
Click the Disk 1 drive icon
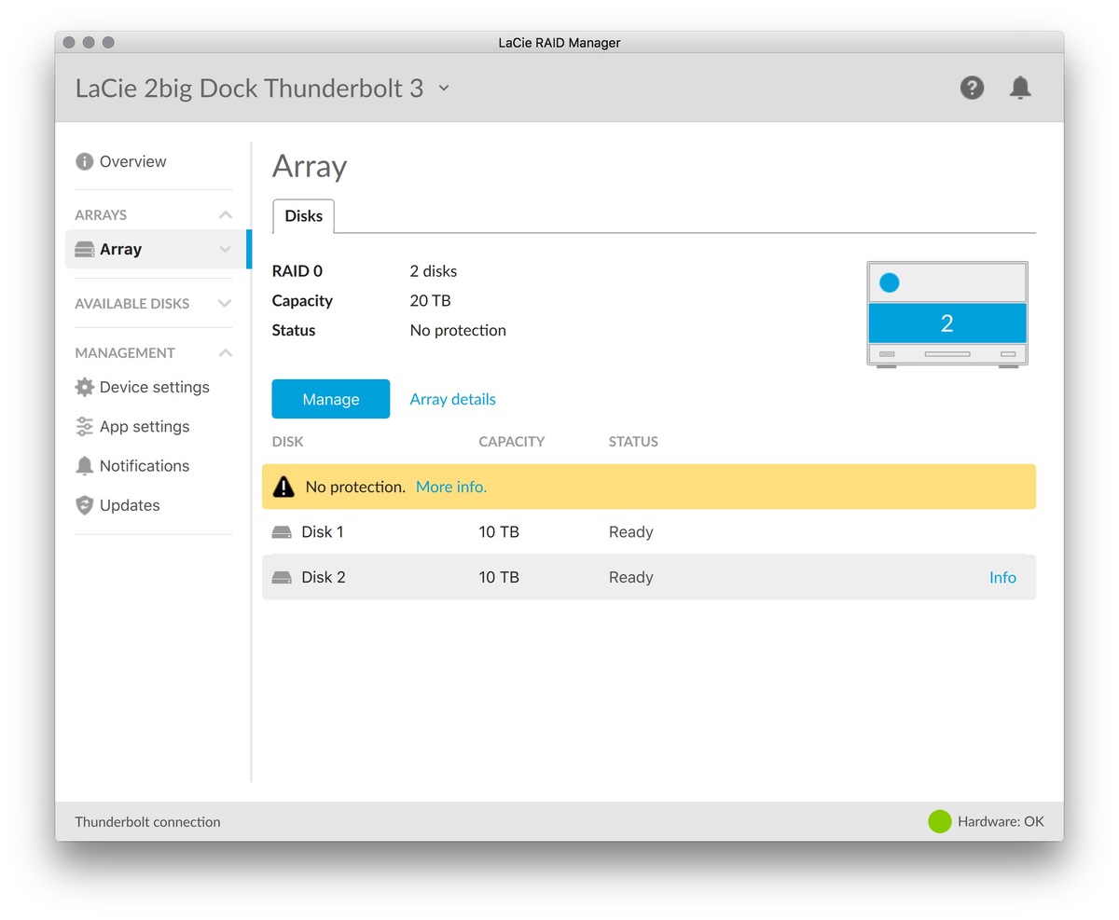point(282,532)
